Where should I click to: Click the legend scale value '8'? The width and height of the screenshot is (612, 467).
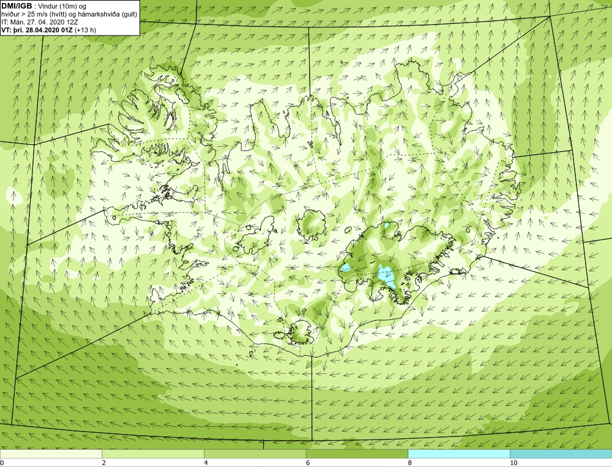point(410,463)
